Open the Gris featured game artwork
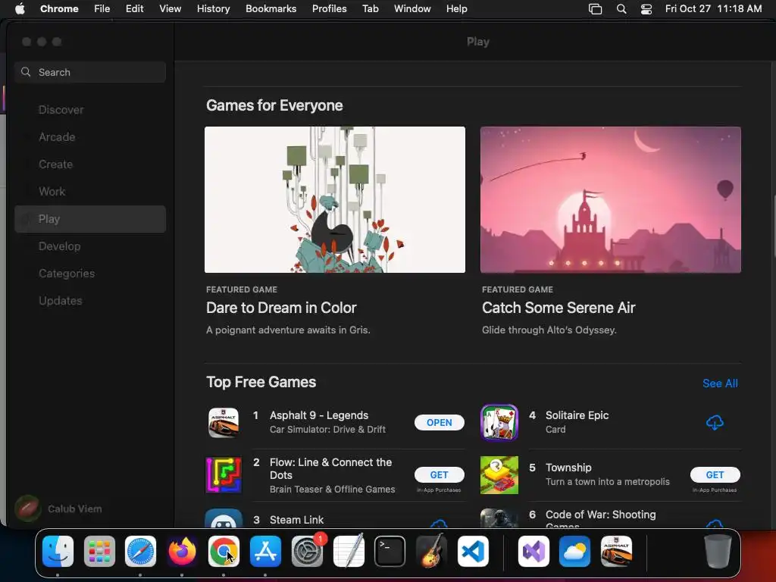776x582 pixels. click(x=335, y=199)
